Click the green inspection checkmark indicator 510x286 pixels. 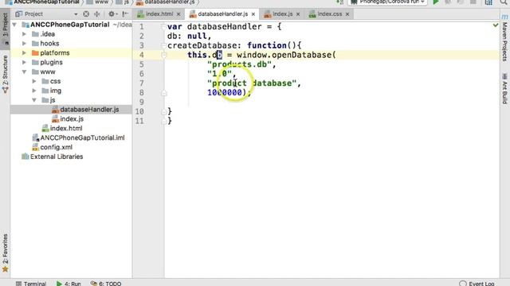coord(496,25)
